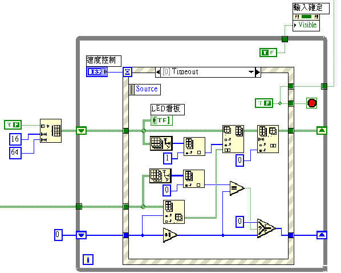Select the LED看板 boolean array terminal
This screenshot has width=341, height=273.
pos(161,121)
